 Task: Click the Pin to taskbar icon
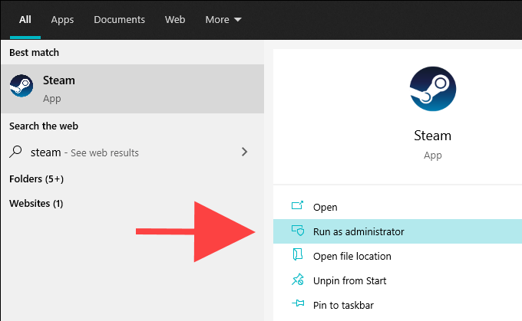click(x=298, y=305)
